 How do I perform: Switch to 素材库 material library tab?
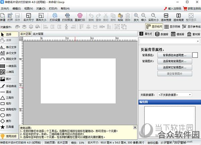(x=194, y=34)
